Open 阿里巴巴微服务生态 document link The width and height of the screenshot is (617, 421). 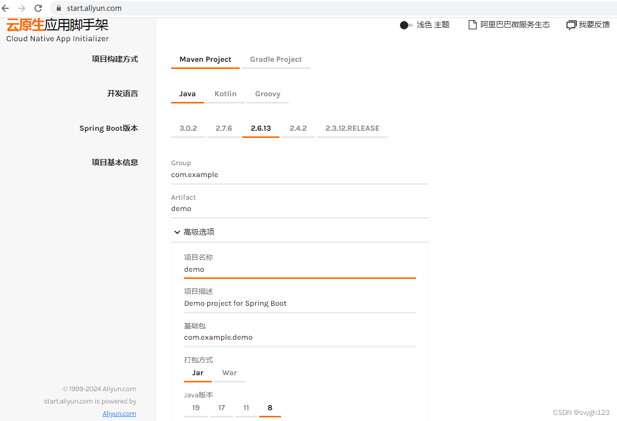point(515,25)
